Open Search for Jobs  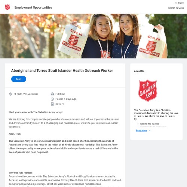[x=176, y=8]
